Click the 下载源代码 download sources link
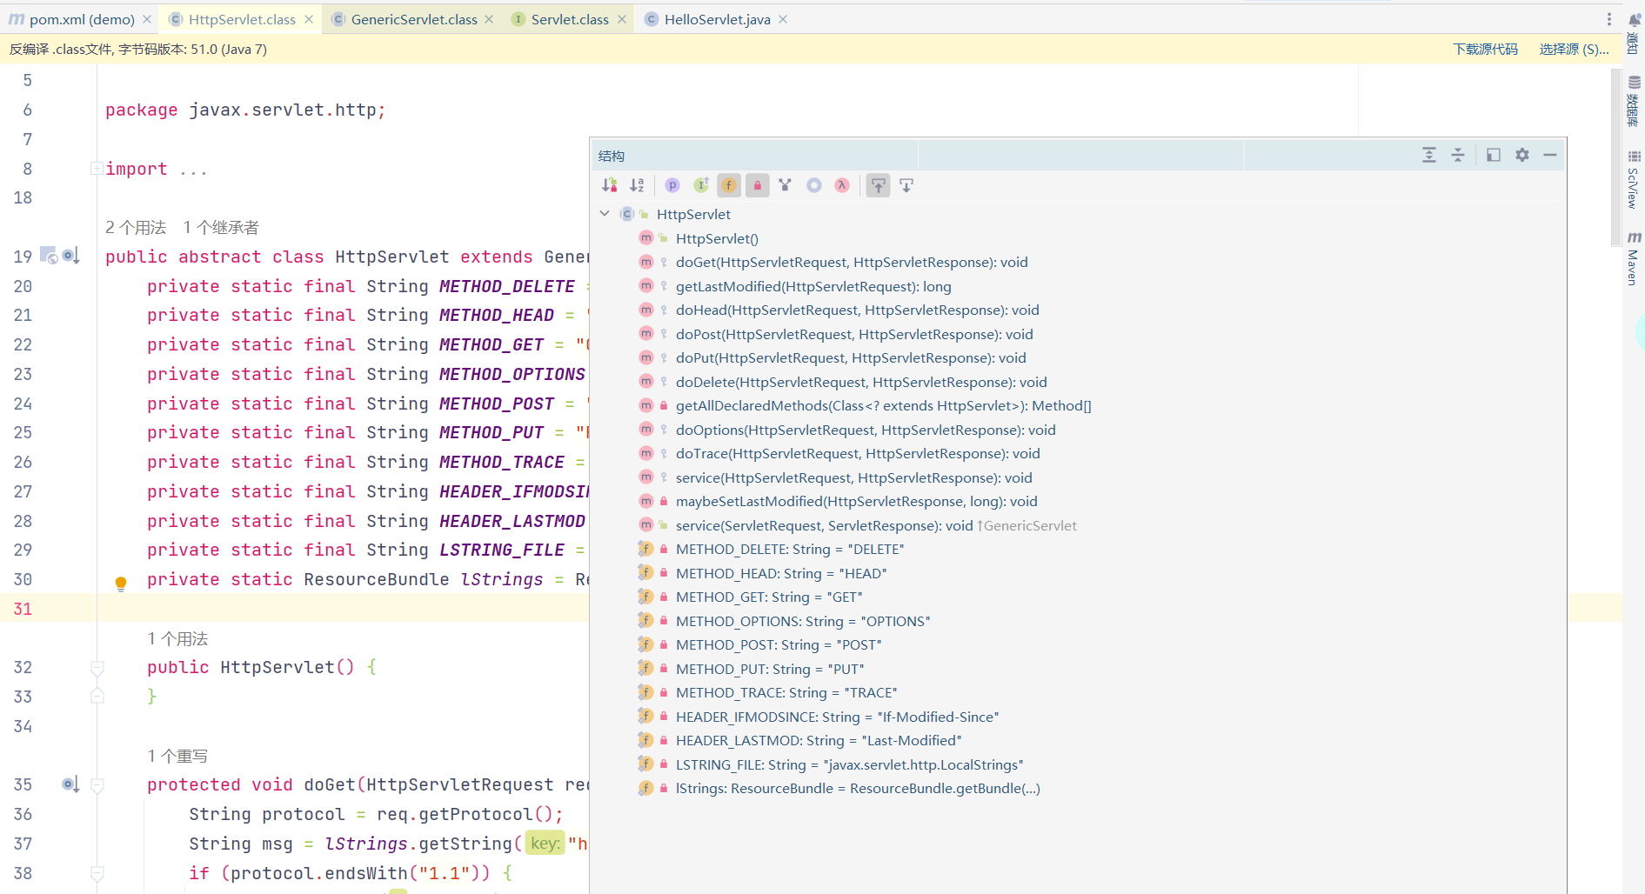 pos(1485,50)
